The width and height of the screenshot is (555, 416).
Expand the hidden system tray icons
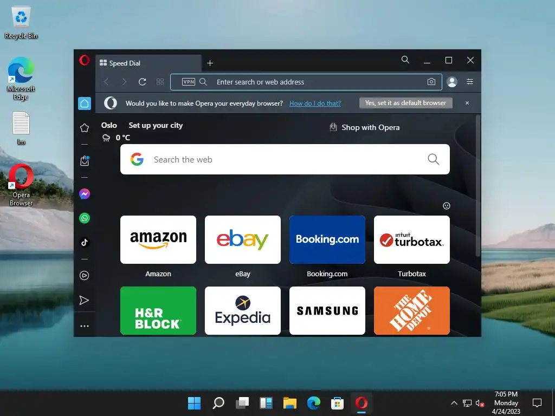[x=454, y=403]
